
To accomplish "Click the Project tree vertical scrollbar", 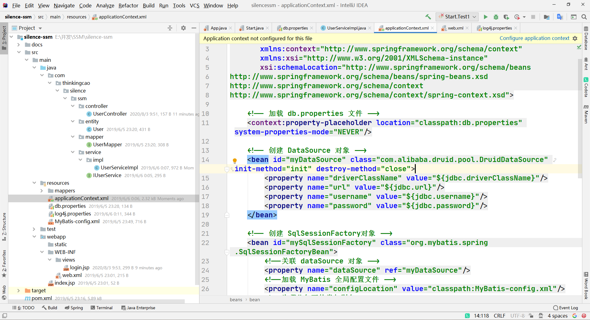I will point(197,160).
